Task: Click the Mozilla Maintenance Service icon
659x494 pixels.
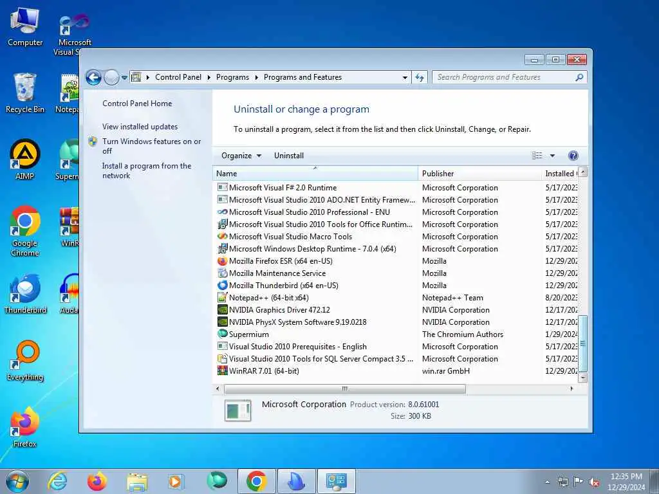Action: pos(222,273)
